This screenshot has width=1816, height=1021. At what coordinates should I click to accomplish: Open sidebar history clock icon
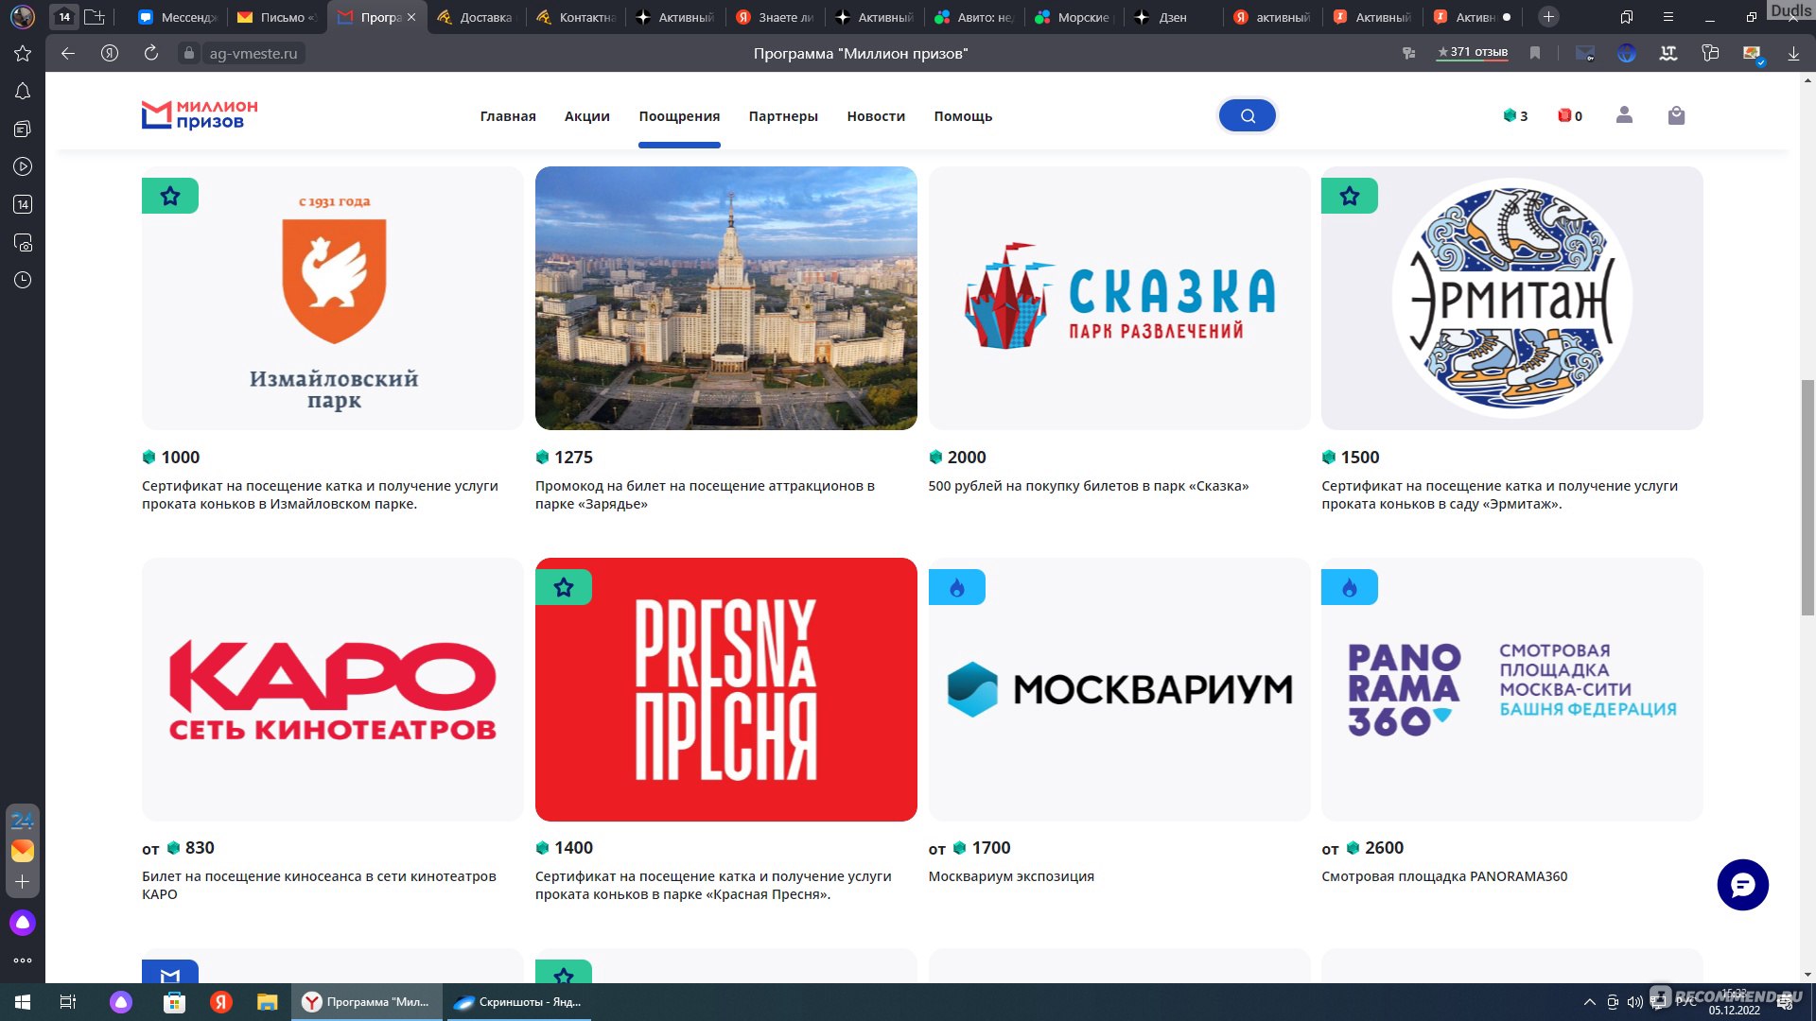(23, 280)
